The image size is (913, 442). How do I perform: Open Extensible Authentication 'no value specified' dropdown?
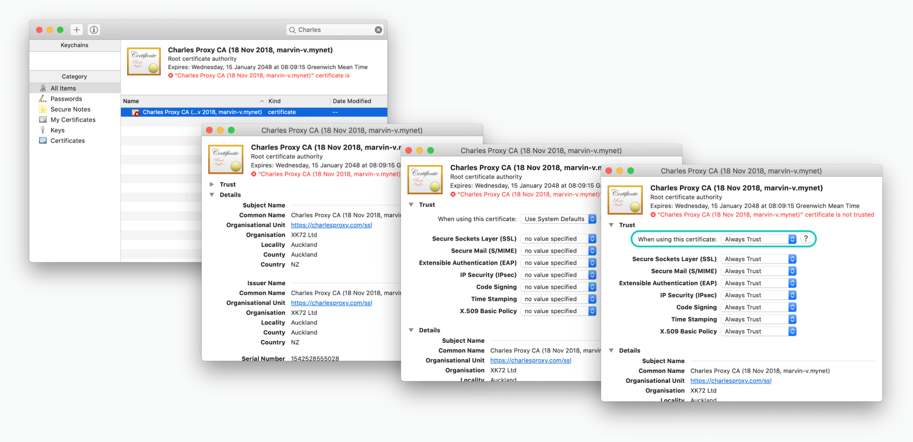tap(559, 263)
